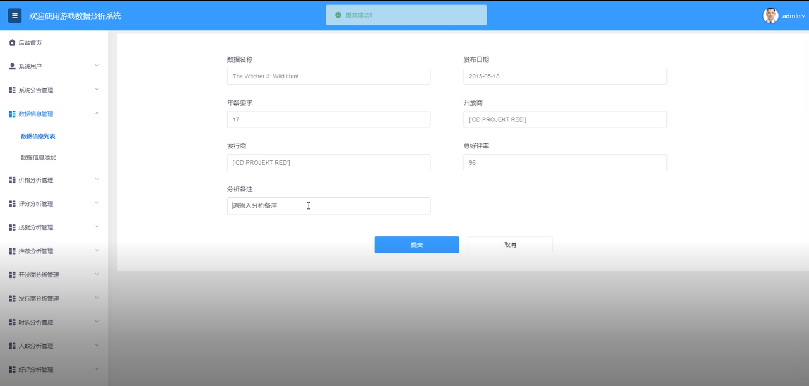Click the 提交 submit button

point(416,244)
